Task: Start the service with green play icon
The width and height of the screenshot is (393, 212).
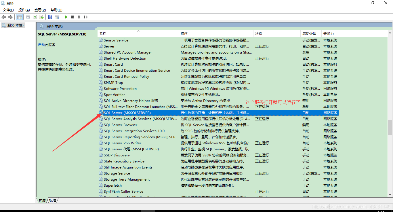Action: pyautogui.click(x=66, y=17)
